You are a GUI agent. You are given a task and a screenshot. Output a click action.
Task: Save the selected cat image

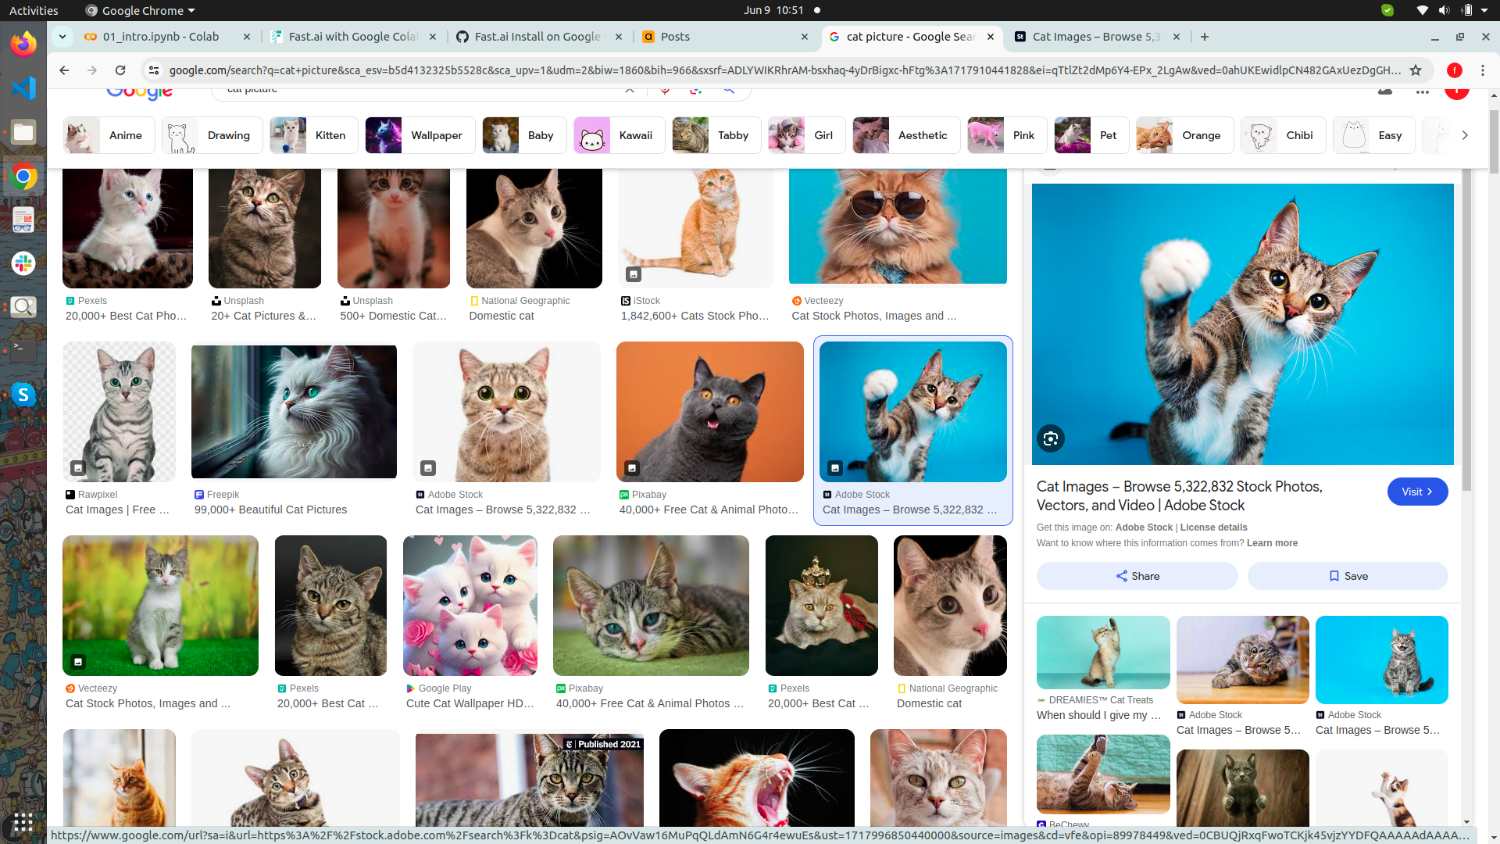click(x=1347, y=576)
